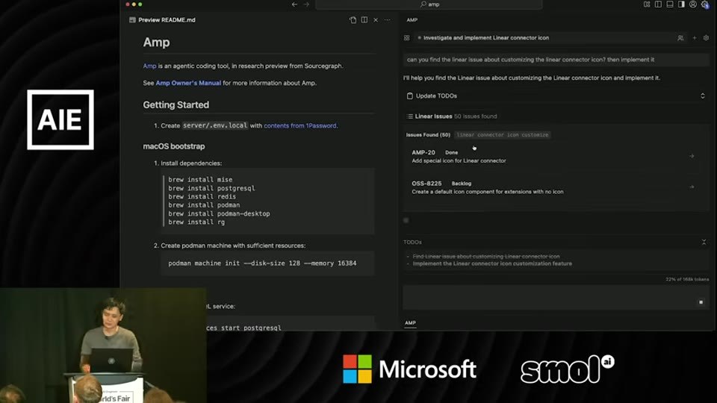The height and width of the screenshot is (403, 717).
Task: Go forward using the navigation arrow
Action: [306, 4]
